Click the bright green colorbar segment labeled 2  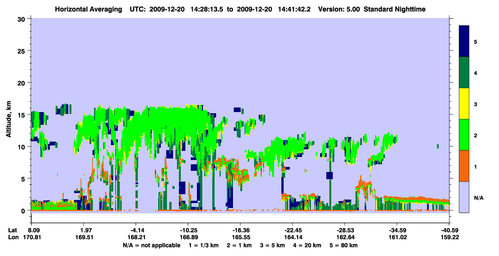pos(464,134)
